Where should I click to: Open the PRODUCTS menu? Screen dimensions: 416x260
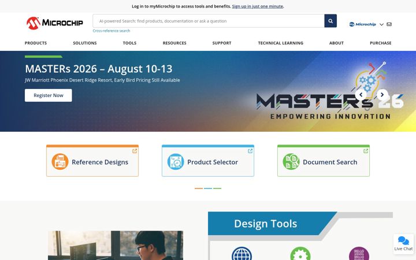(x=36, y=43)
